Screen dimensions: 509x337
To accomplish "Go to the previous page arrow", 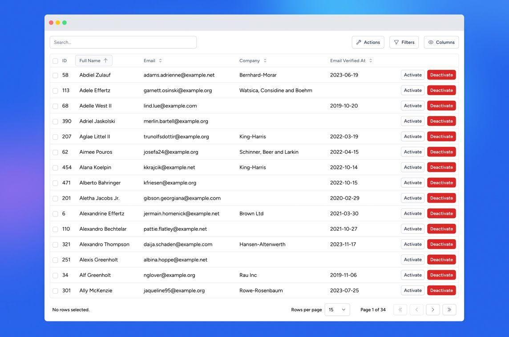I will 416,309.
